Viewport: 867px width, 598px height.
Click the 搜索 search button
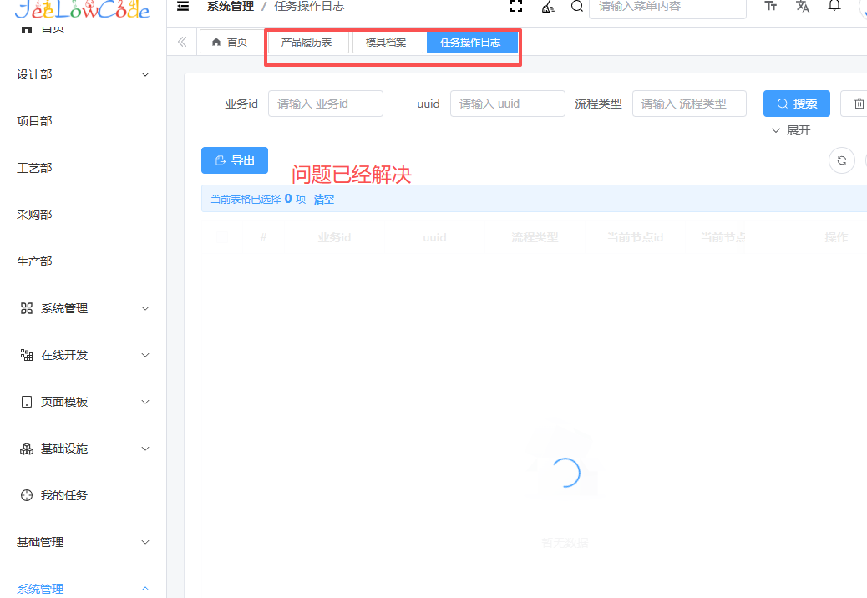(796, 104)
